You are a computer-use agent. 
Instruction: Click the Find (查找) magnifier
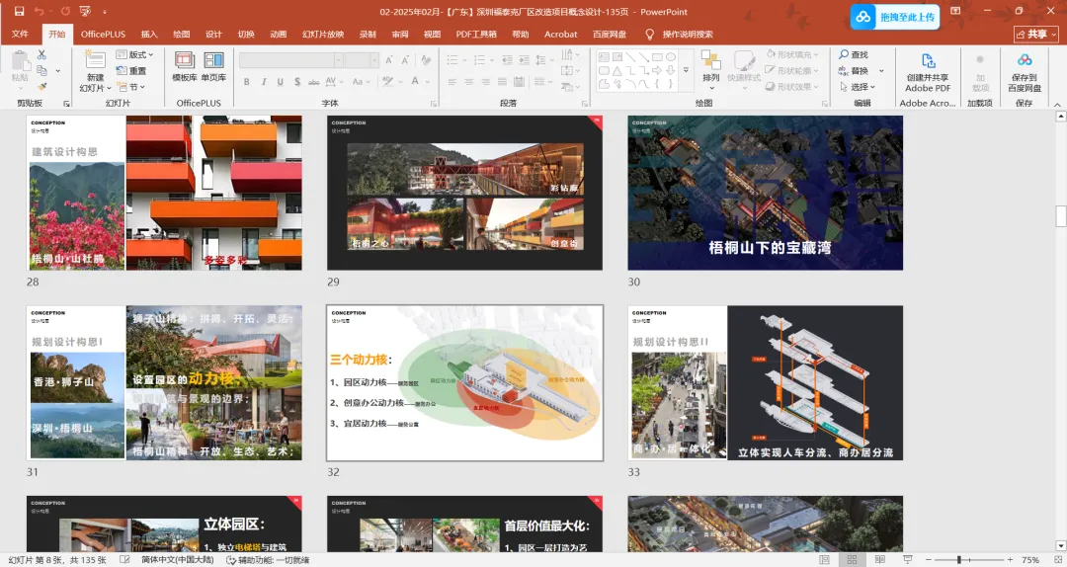point(854,54)
